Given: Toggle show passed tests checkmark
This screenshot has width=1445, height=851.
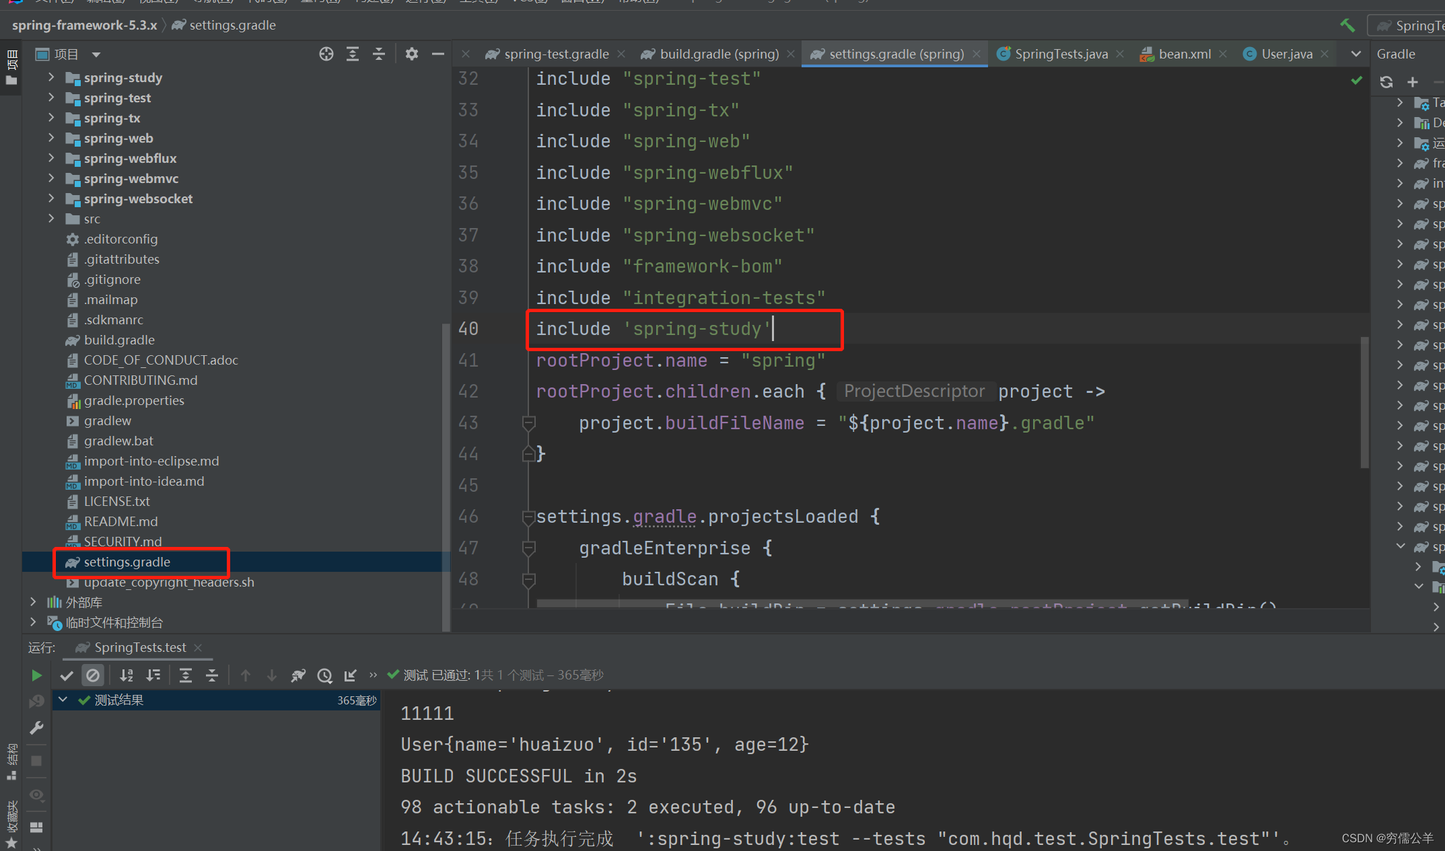Looking at the screenshot, I should pos(67,675).
